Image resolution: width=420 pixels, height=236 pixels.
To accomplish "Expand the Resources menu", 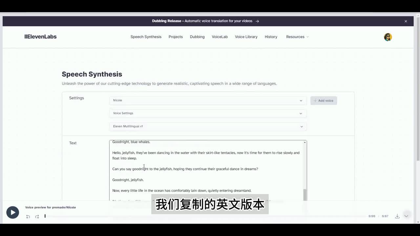I will pos(297,37).
